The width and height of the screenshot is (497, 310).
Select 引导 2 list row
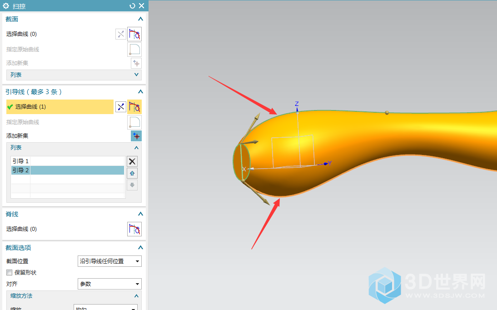click(68, 170)
